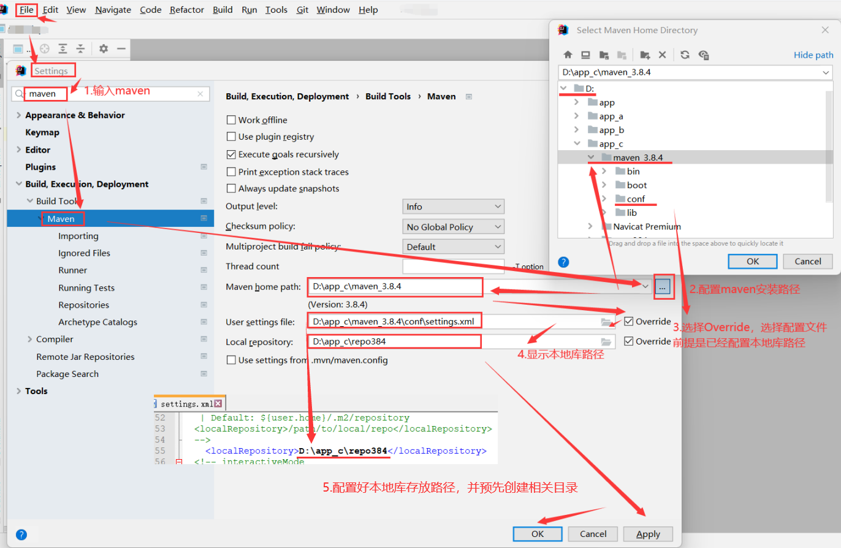
Task: Refresh the directory tree in file chooser
Action: tap(685, 55)
